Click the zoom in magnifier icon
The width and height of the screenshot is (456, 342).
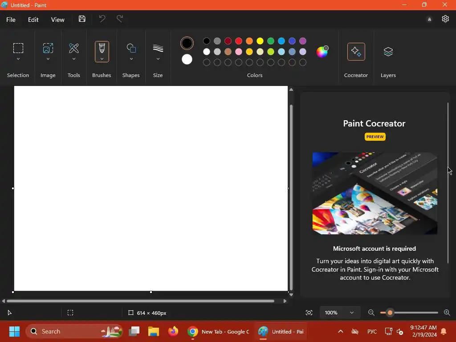click(x=447, y=313)
